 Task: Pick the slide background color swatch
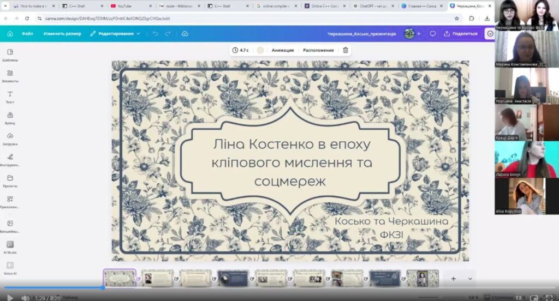click(x=260, y=50)
